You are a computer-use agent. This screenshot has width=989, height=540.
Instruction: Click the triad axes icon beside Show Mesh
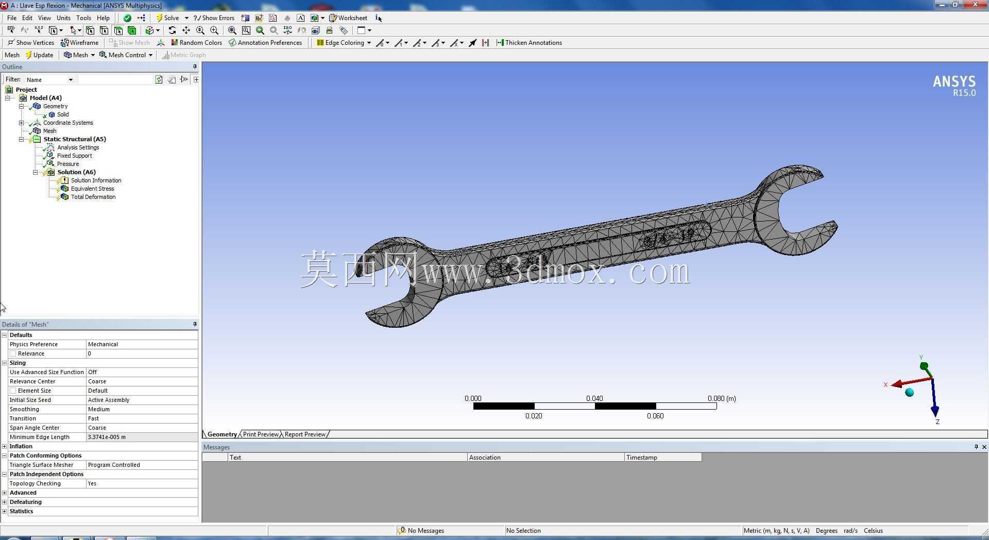[x=161, y=43]
